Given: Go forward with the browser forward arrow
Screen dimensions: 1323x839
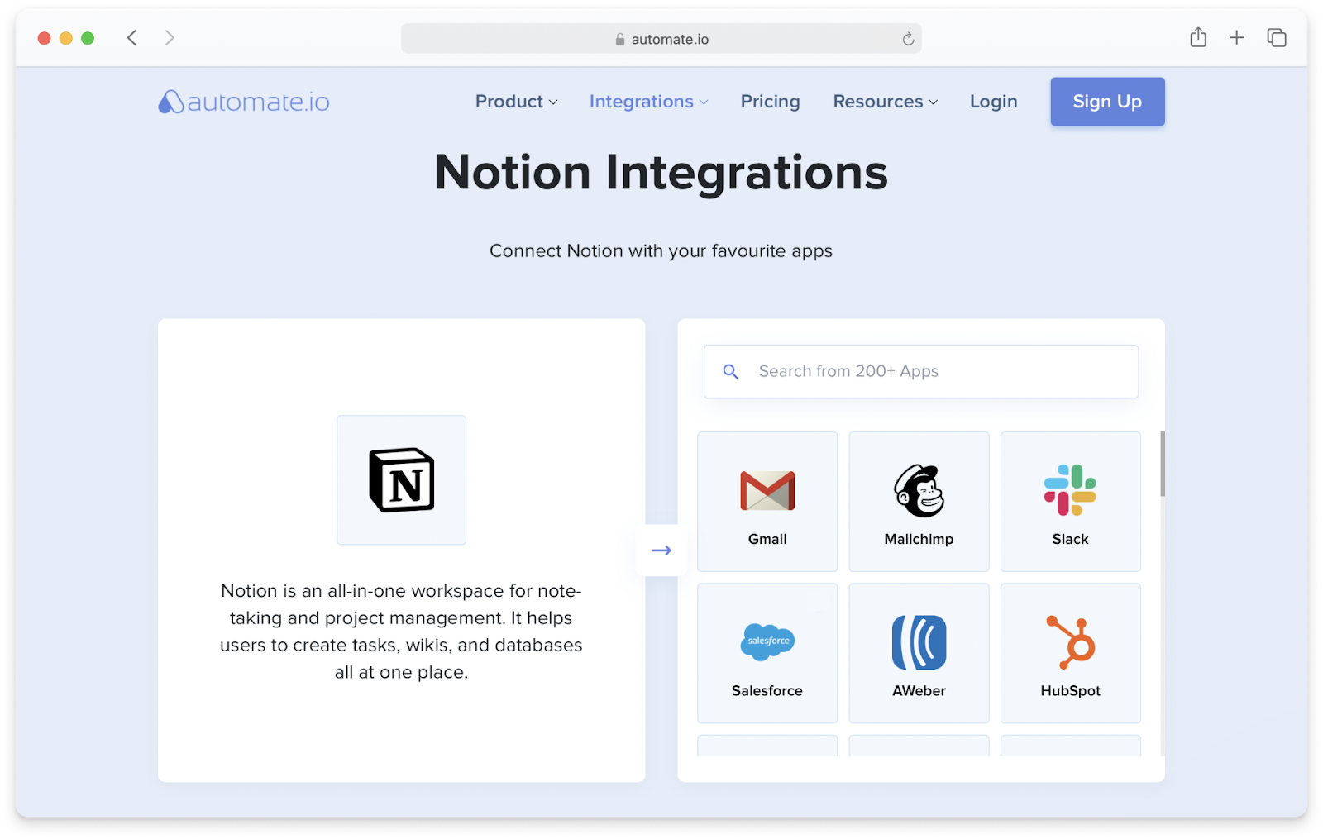Looking at the screenshot, I should (170, 38).
